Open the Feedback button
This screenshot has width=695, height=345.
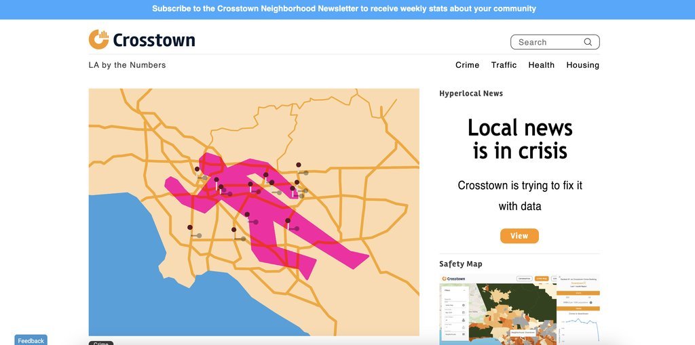31,340
